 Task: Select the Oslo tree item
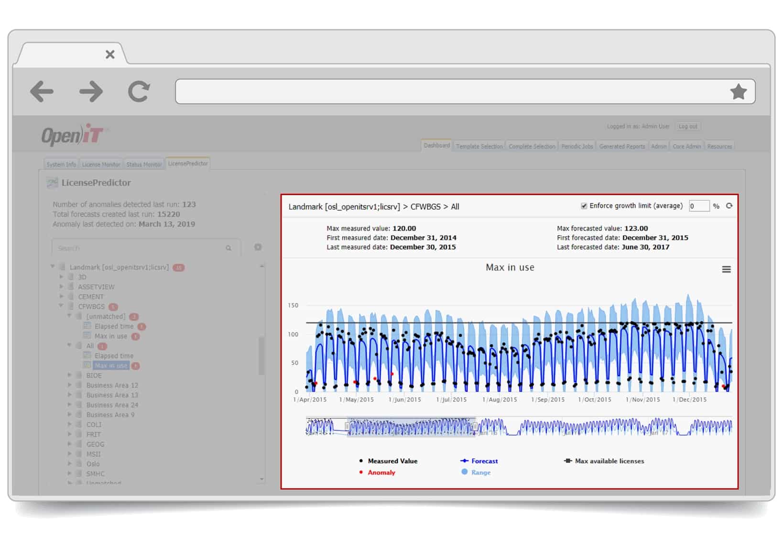(93, 464)
